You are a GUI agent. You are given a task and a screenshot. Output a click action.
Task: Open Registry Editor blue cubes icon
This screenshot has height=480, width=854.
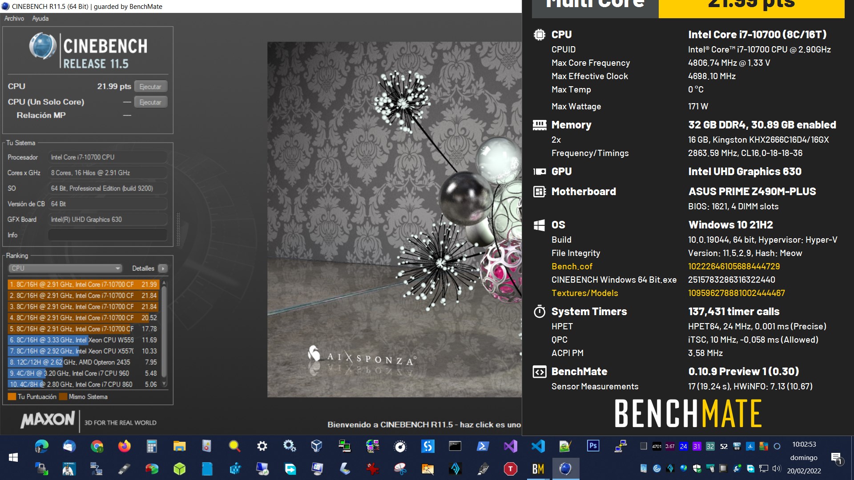click(234, 469)
